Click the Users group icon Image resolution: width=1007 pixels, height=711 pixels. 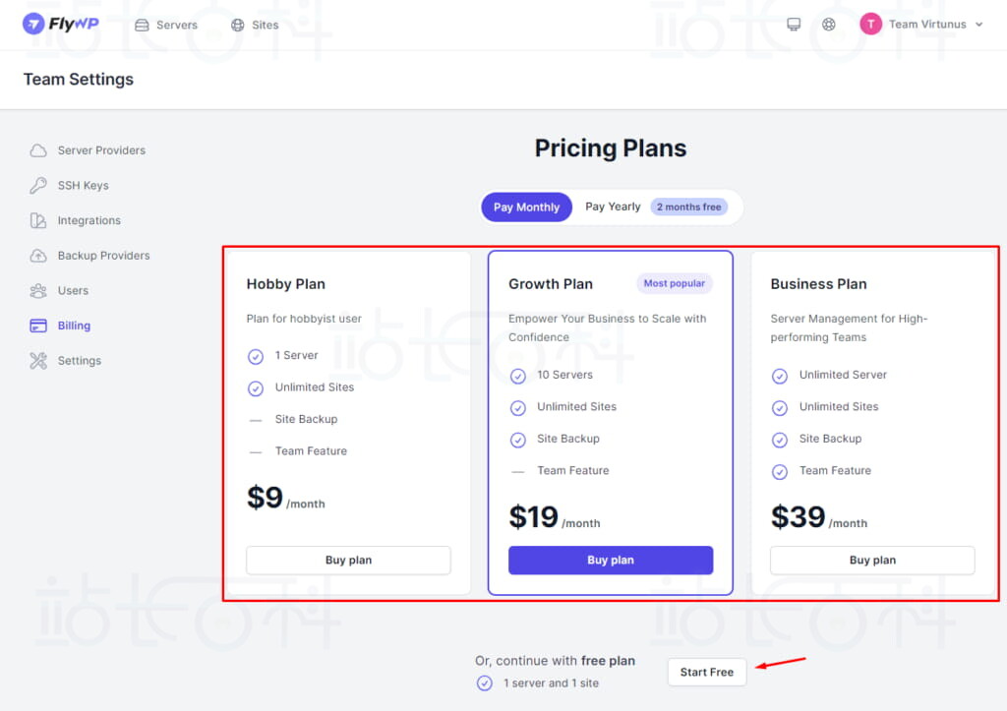coord(38,291)
